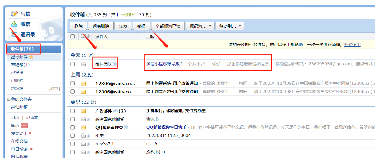Click the 删除 delete button

click(78, 26)
